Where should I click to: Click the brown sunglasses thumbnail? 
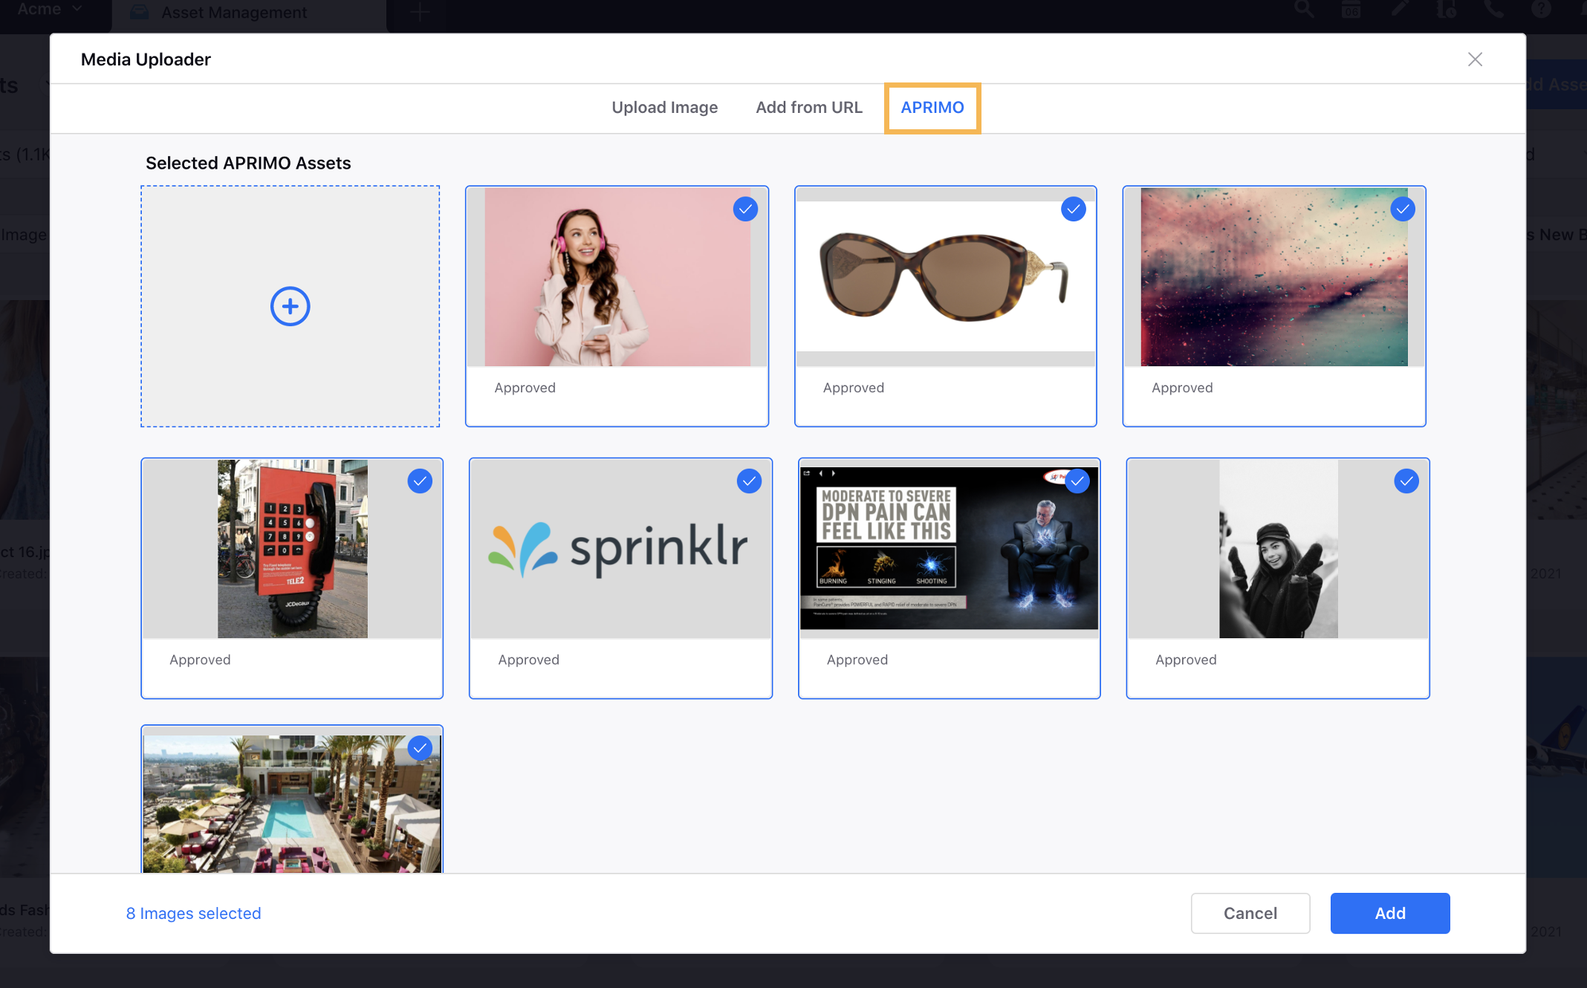click(945, 276)
